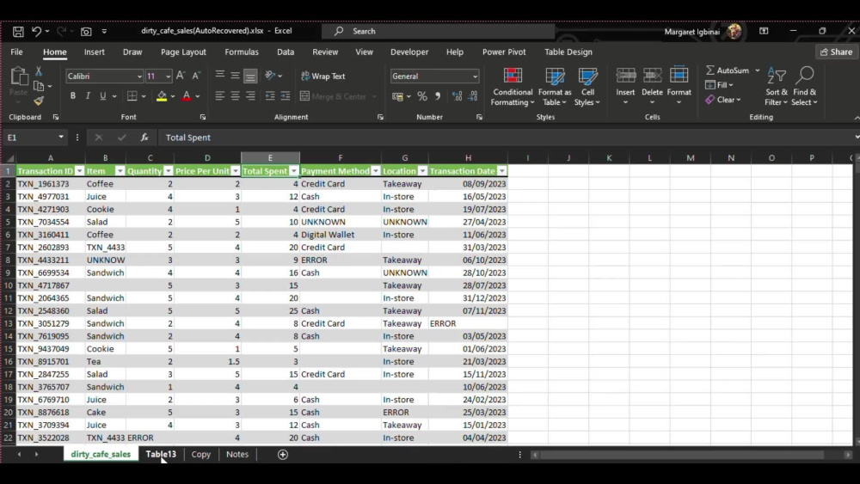Open the Paste button

coord(19,85)
